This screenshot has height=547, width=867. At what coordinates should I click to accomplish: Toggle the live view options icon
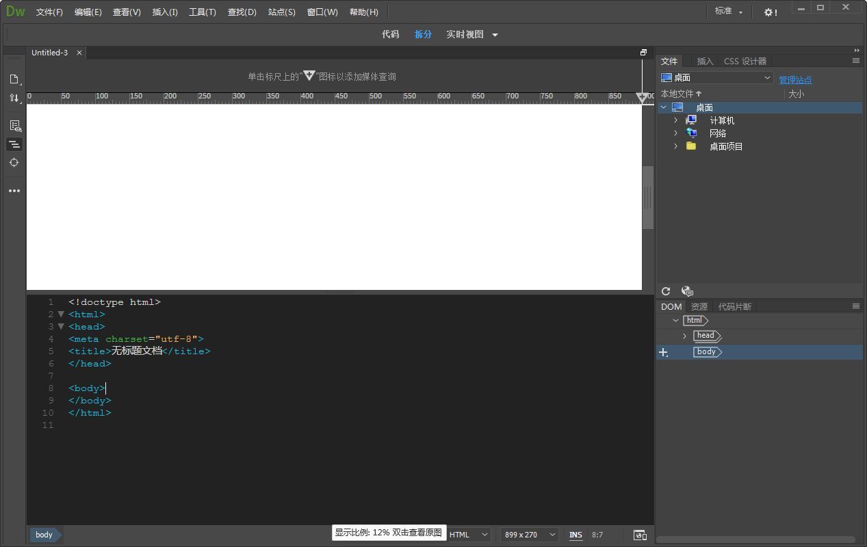pos(14,126)
